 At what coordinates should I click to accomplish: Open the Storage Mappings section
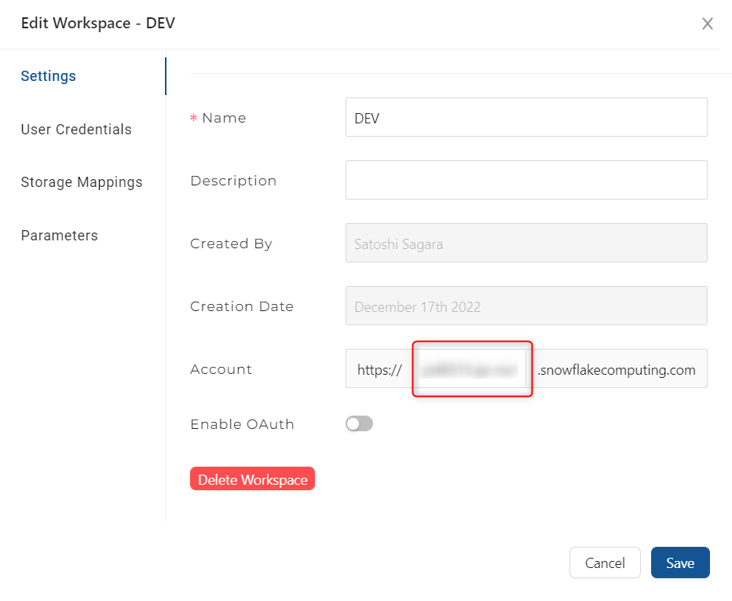click(82, 182)
